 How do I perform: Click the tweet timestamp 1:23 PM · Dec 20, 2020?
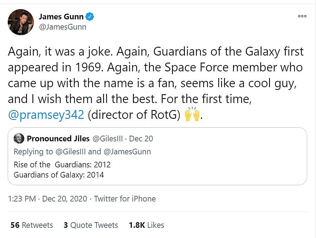point(47,199)
